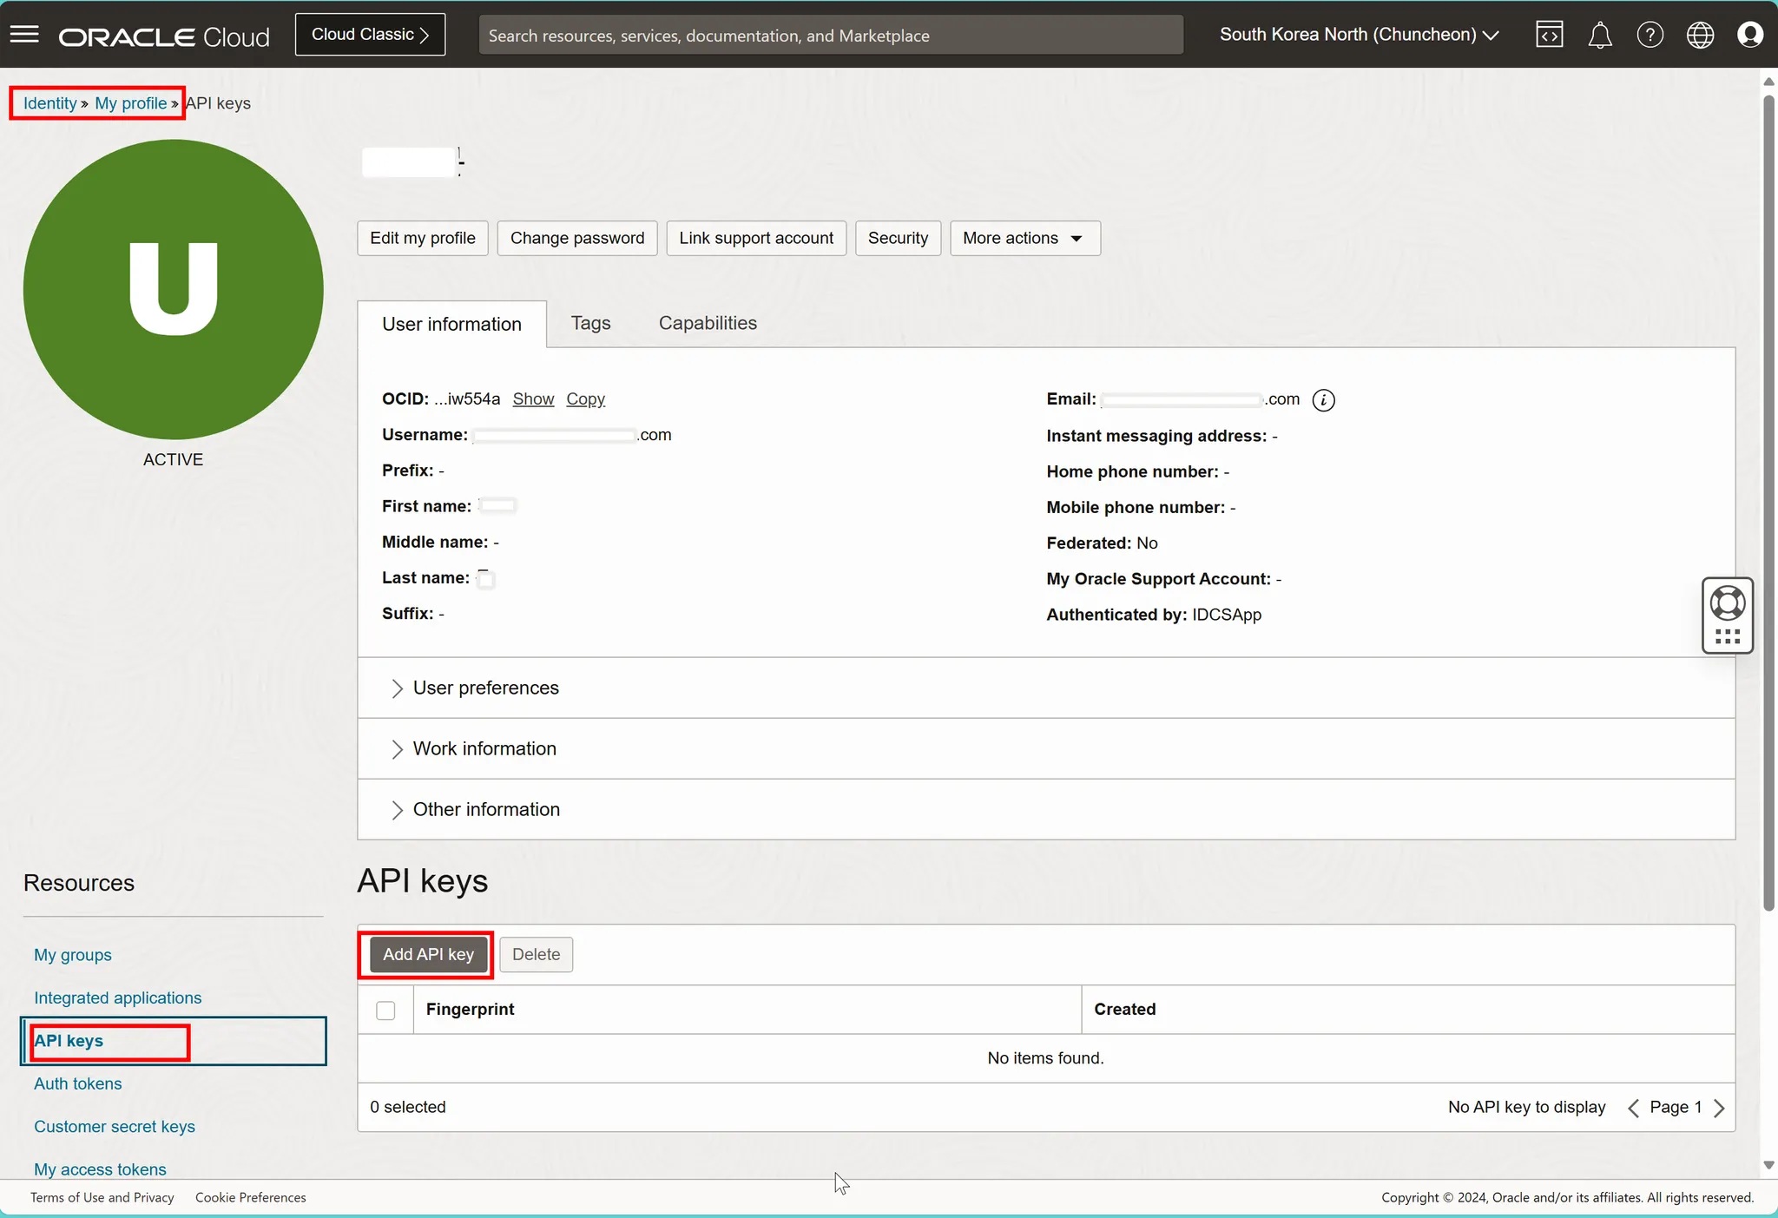Open the South Korea North region selector

[x=1359, y=35]
